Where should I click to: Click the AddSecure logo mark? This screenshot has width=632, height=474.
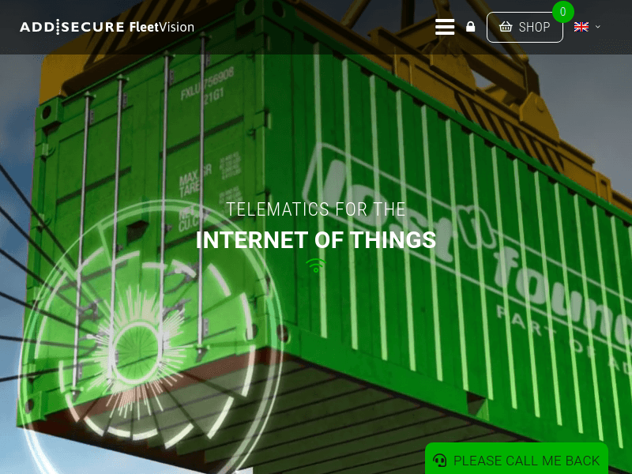72,27
